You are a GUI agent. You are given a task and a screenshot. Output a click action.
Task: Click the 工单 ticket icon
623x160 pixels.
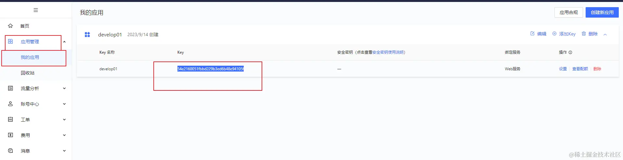click(10, 119)
